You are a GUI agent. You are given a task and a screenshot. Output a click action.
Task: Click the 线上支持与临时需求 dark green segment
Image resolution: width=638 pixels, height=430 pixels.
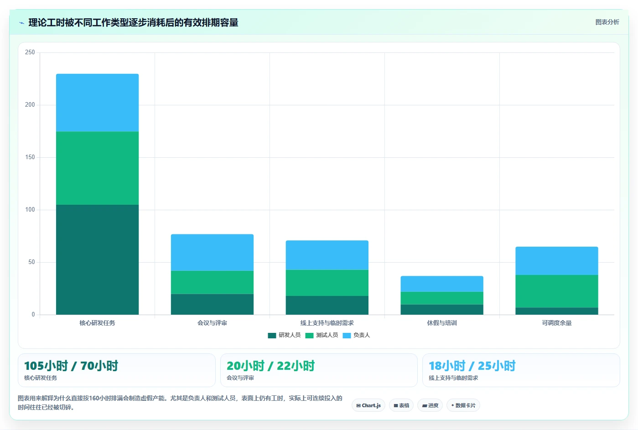point(327,305)
